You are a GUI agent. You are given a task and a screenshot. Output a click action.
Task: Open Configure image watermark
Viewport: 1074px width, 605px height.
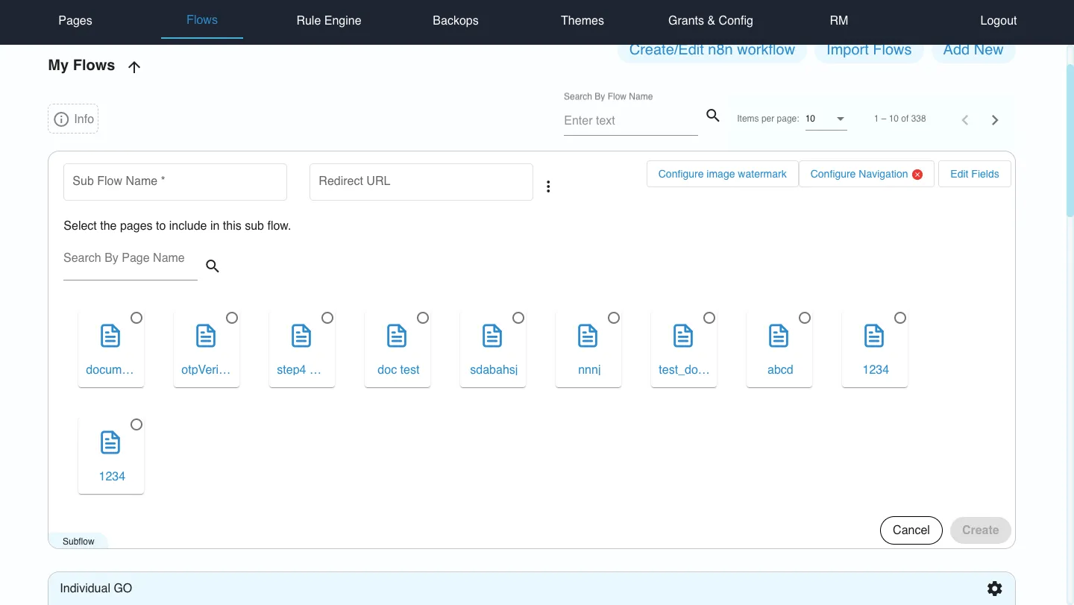tap(723, 174)
